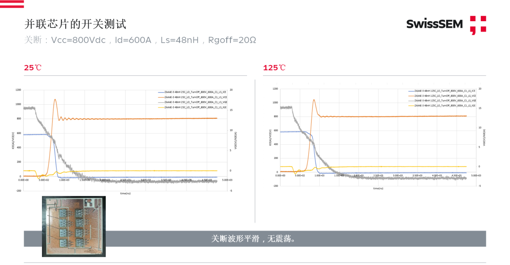This screenshot has width=510, height=265.
Task: Select the 125℃ chart heading
Action: click(x=274, y=68)
